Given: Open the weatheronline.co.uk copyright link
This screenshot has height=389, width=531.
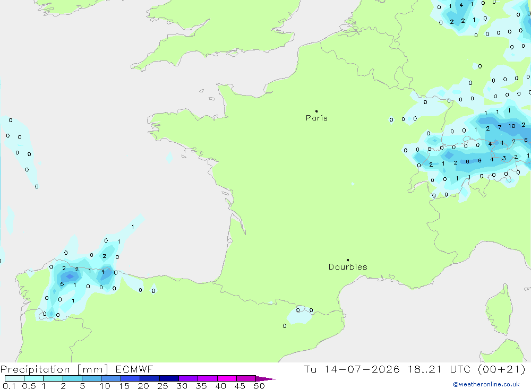Looking at the screenshot, I should (x=486, y=384).
